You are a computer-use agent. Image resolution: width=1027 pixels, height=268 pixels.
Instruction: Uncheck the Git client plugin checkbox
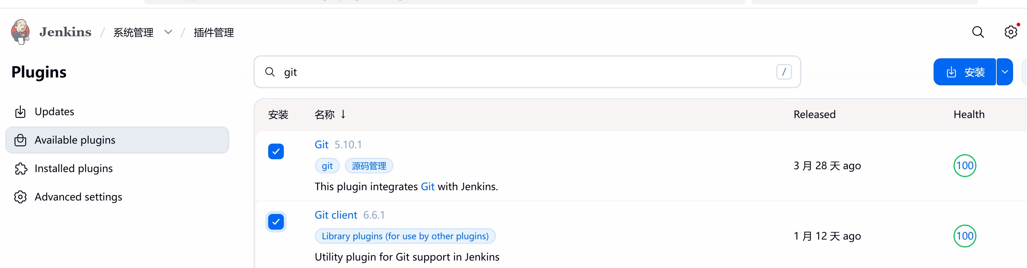276,222
